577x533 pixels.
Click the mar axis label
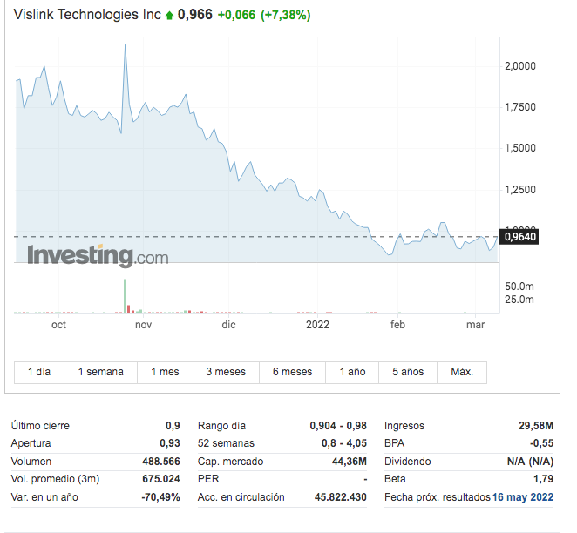point(475,325)
